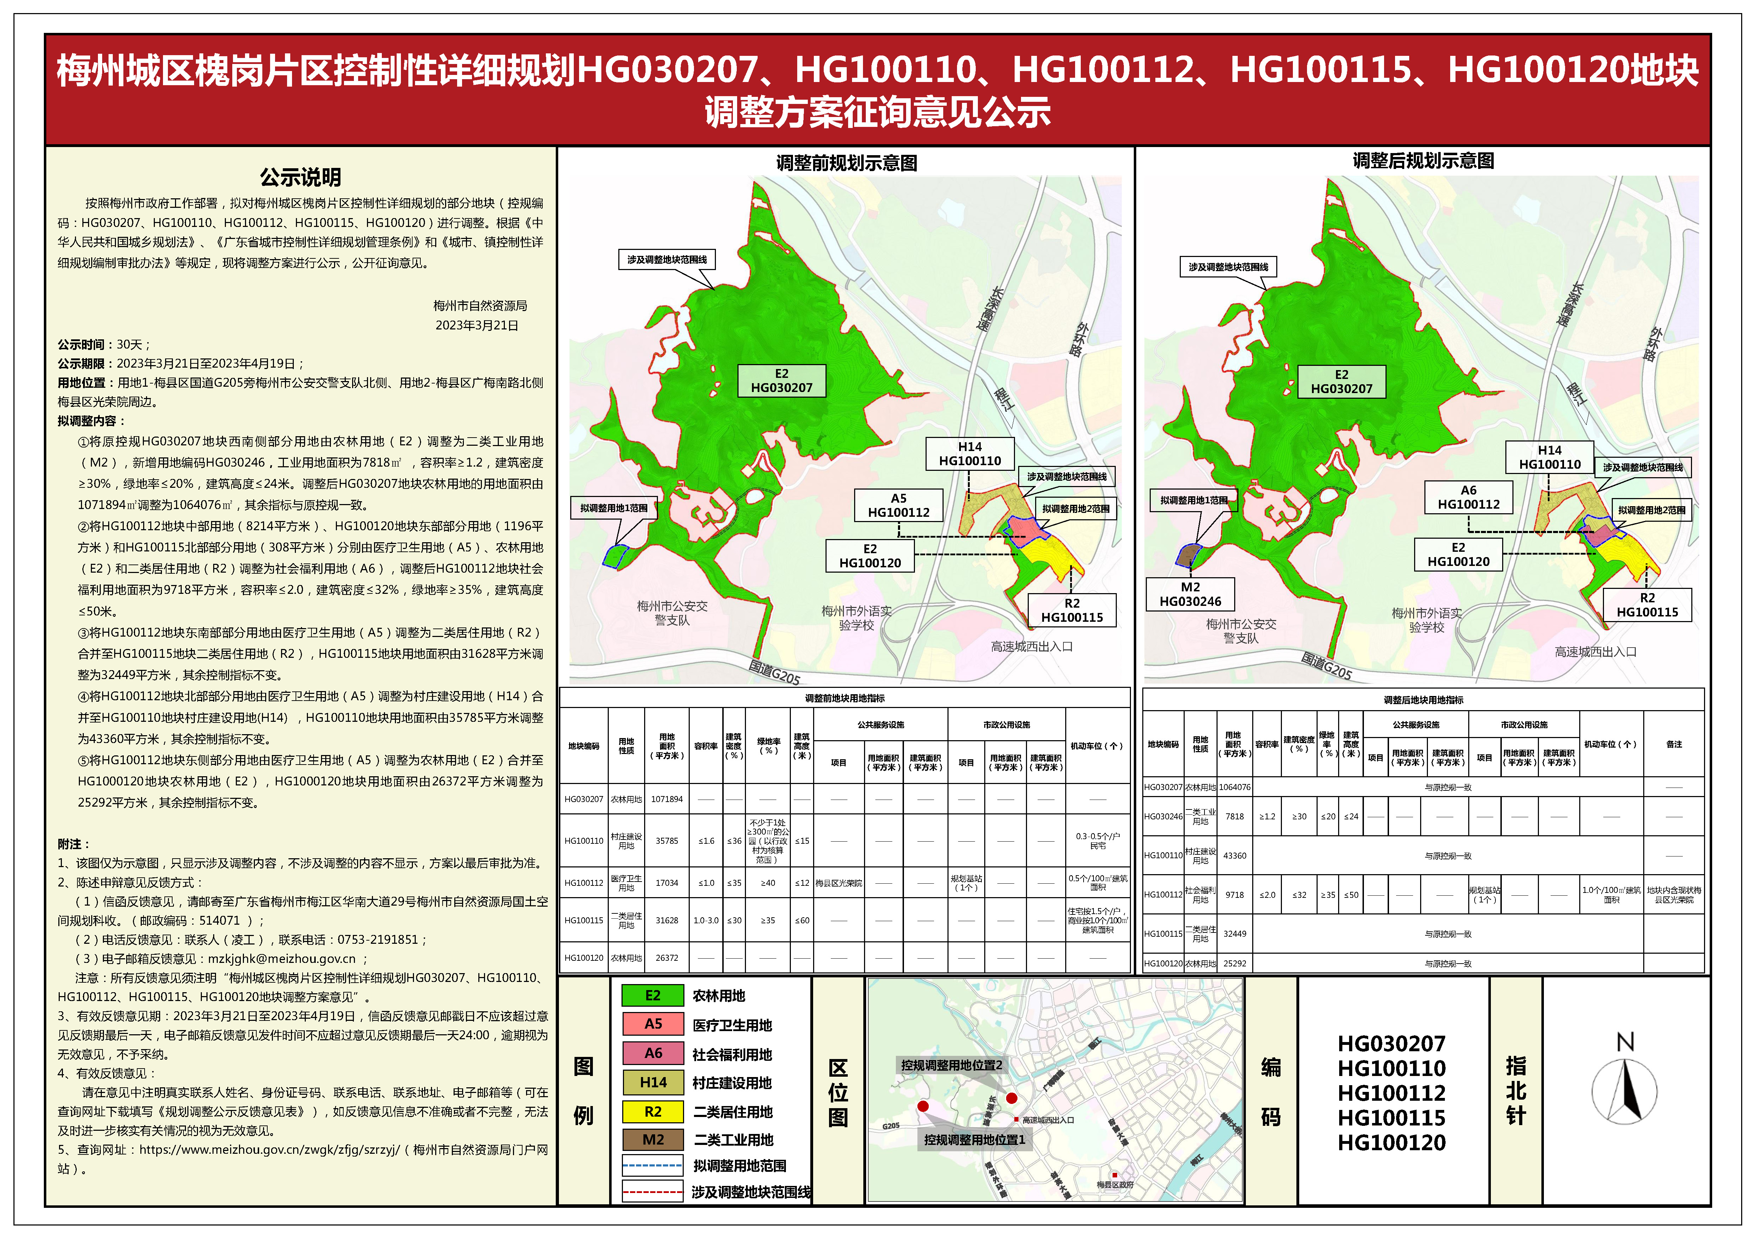Click the area cell 1064076

(x=1235, y=786)
